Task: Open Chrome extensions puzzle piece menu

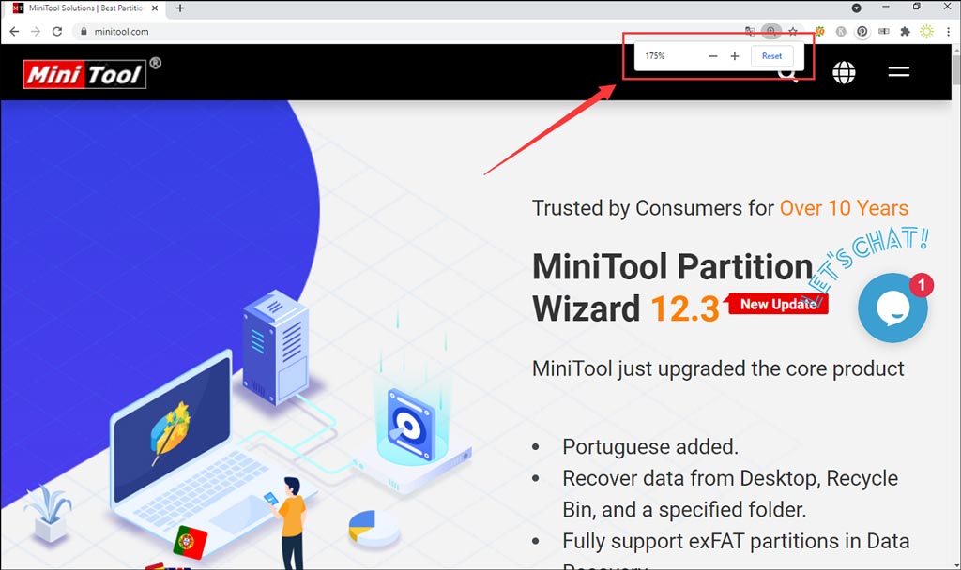Action: [906, 31]
